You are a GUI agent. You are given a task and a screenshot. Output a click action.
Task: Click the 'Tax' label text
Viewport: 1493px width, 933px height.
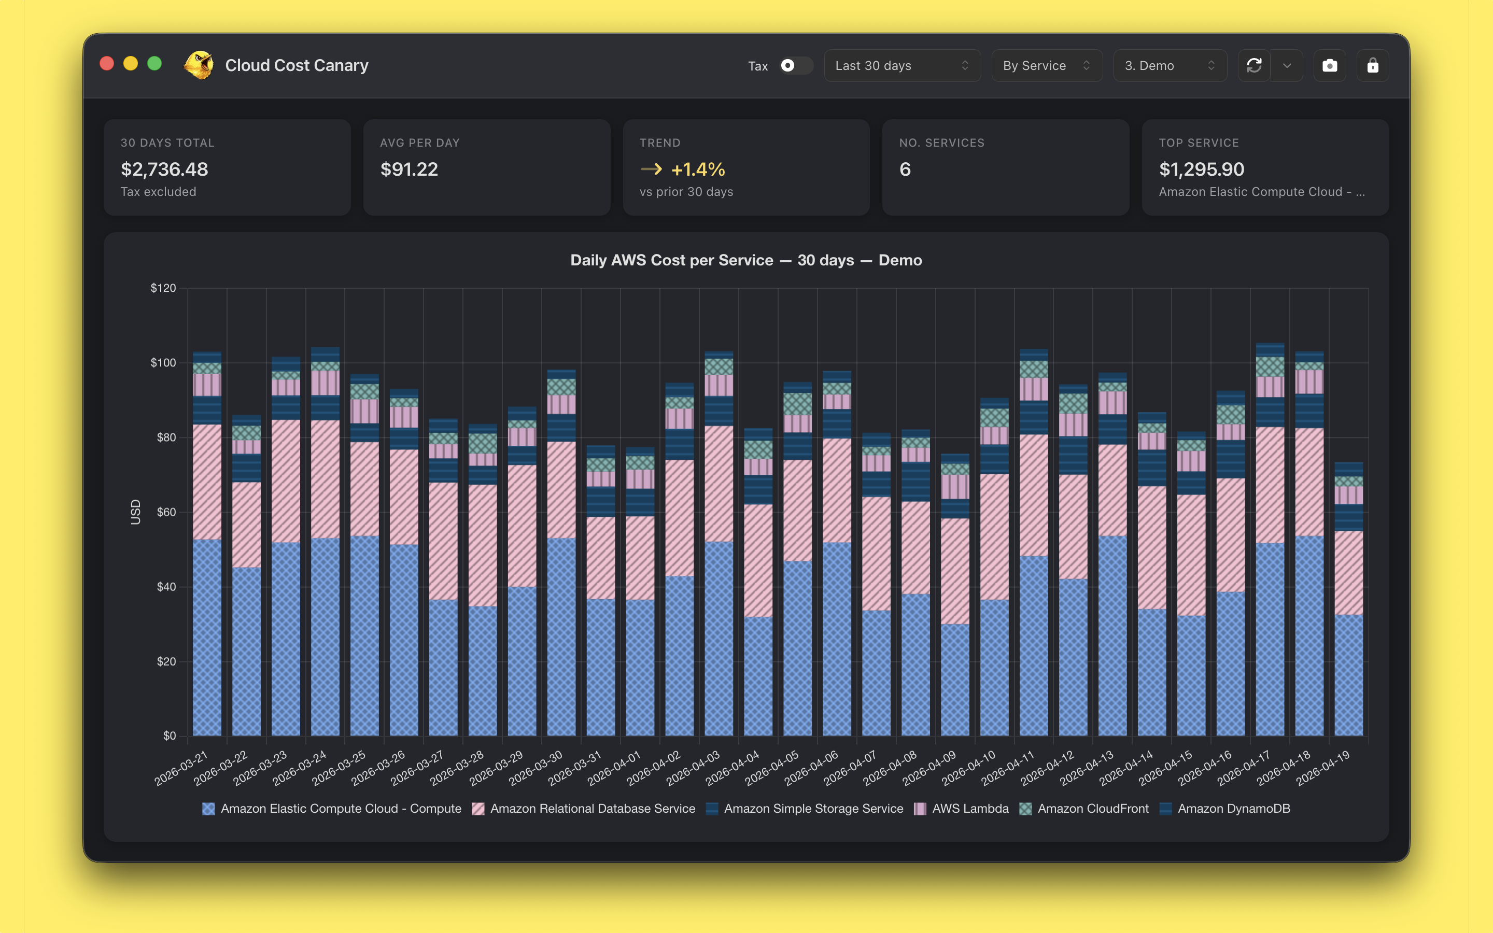757,66
